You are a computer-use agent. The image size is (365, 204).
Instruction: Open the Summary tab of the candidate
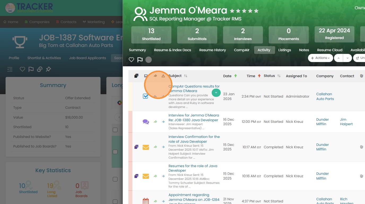point(137,50)
